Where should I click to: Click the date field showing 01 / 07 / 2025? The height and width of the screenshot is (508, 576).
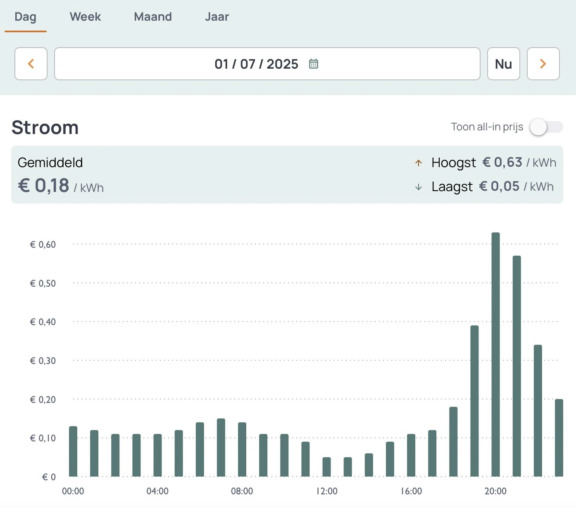pos(257,64)
